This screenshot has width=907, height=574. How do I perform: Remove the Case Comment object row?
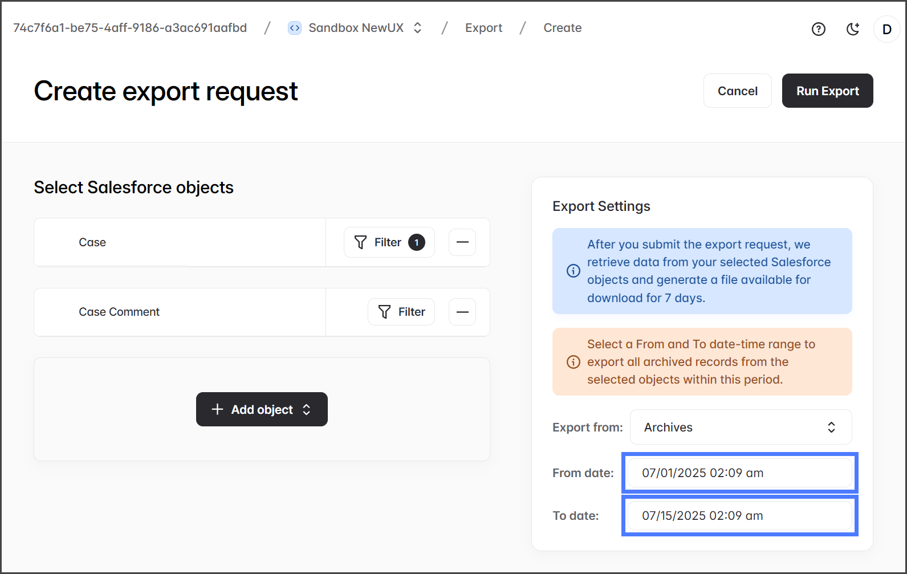tap(462, 312)
